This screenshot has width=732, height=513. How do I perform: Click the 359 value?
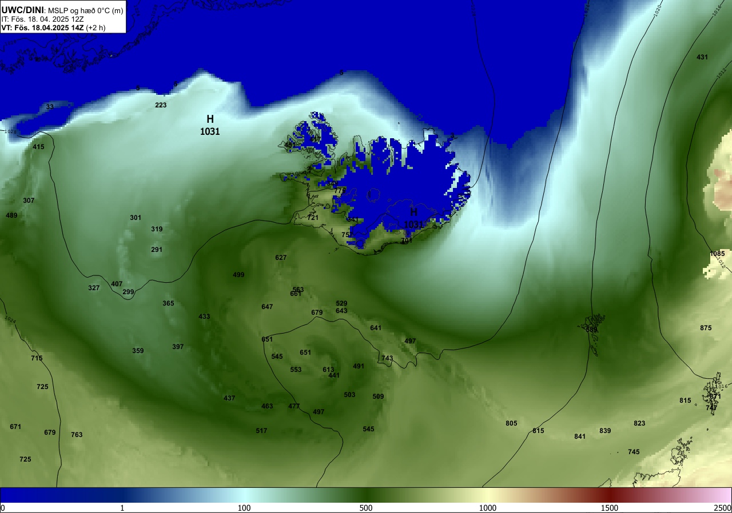138,351
